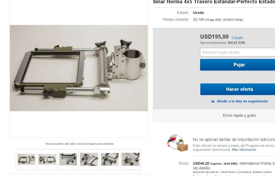Viewport: 275px width, 176px height.
Task: Select the fifth product thumbnail
Action: pos(110,159)
